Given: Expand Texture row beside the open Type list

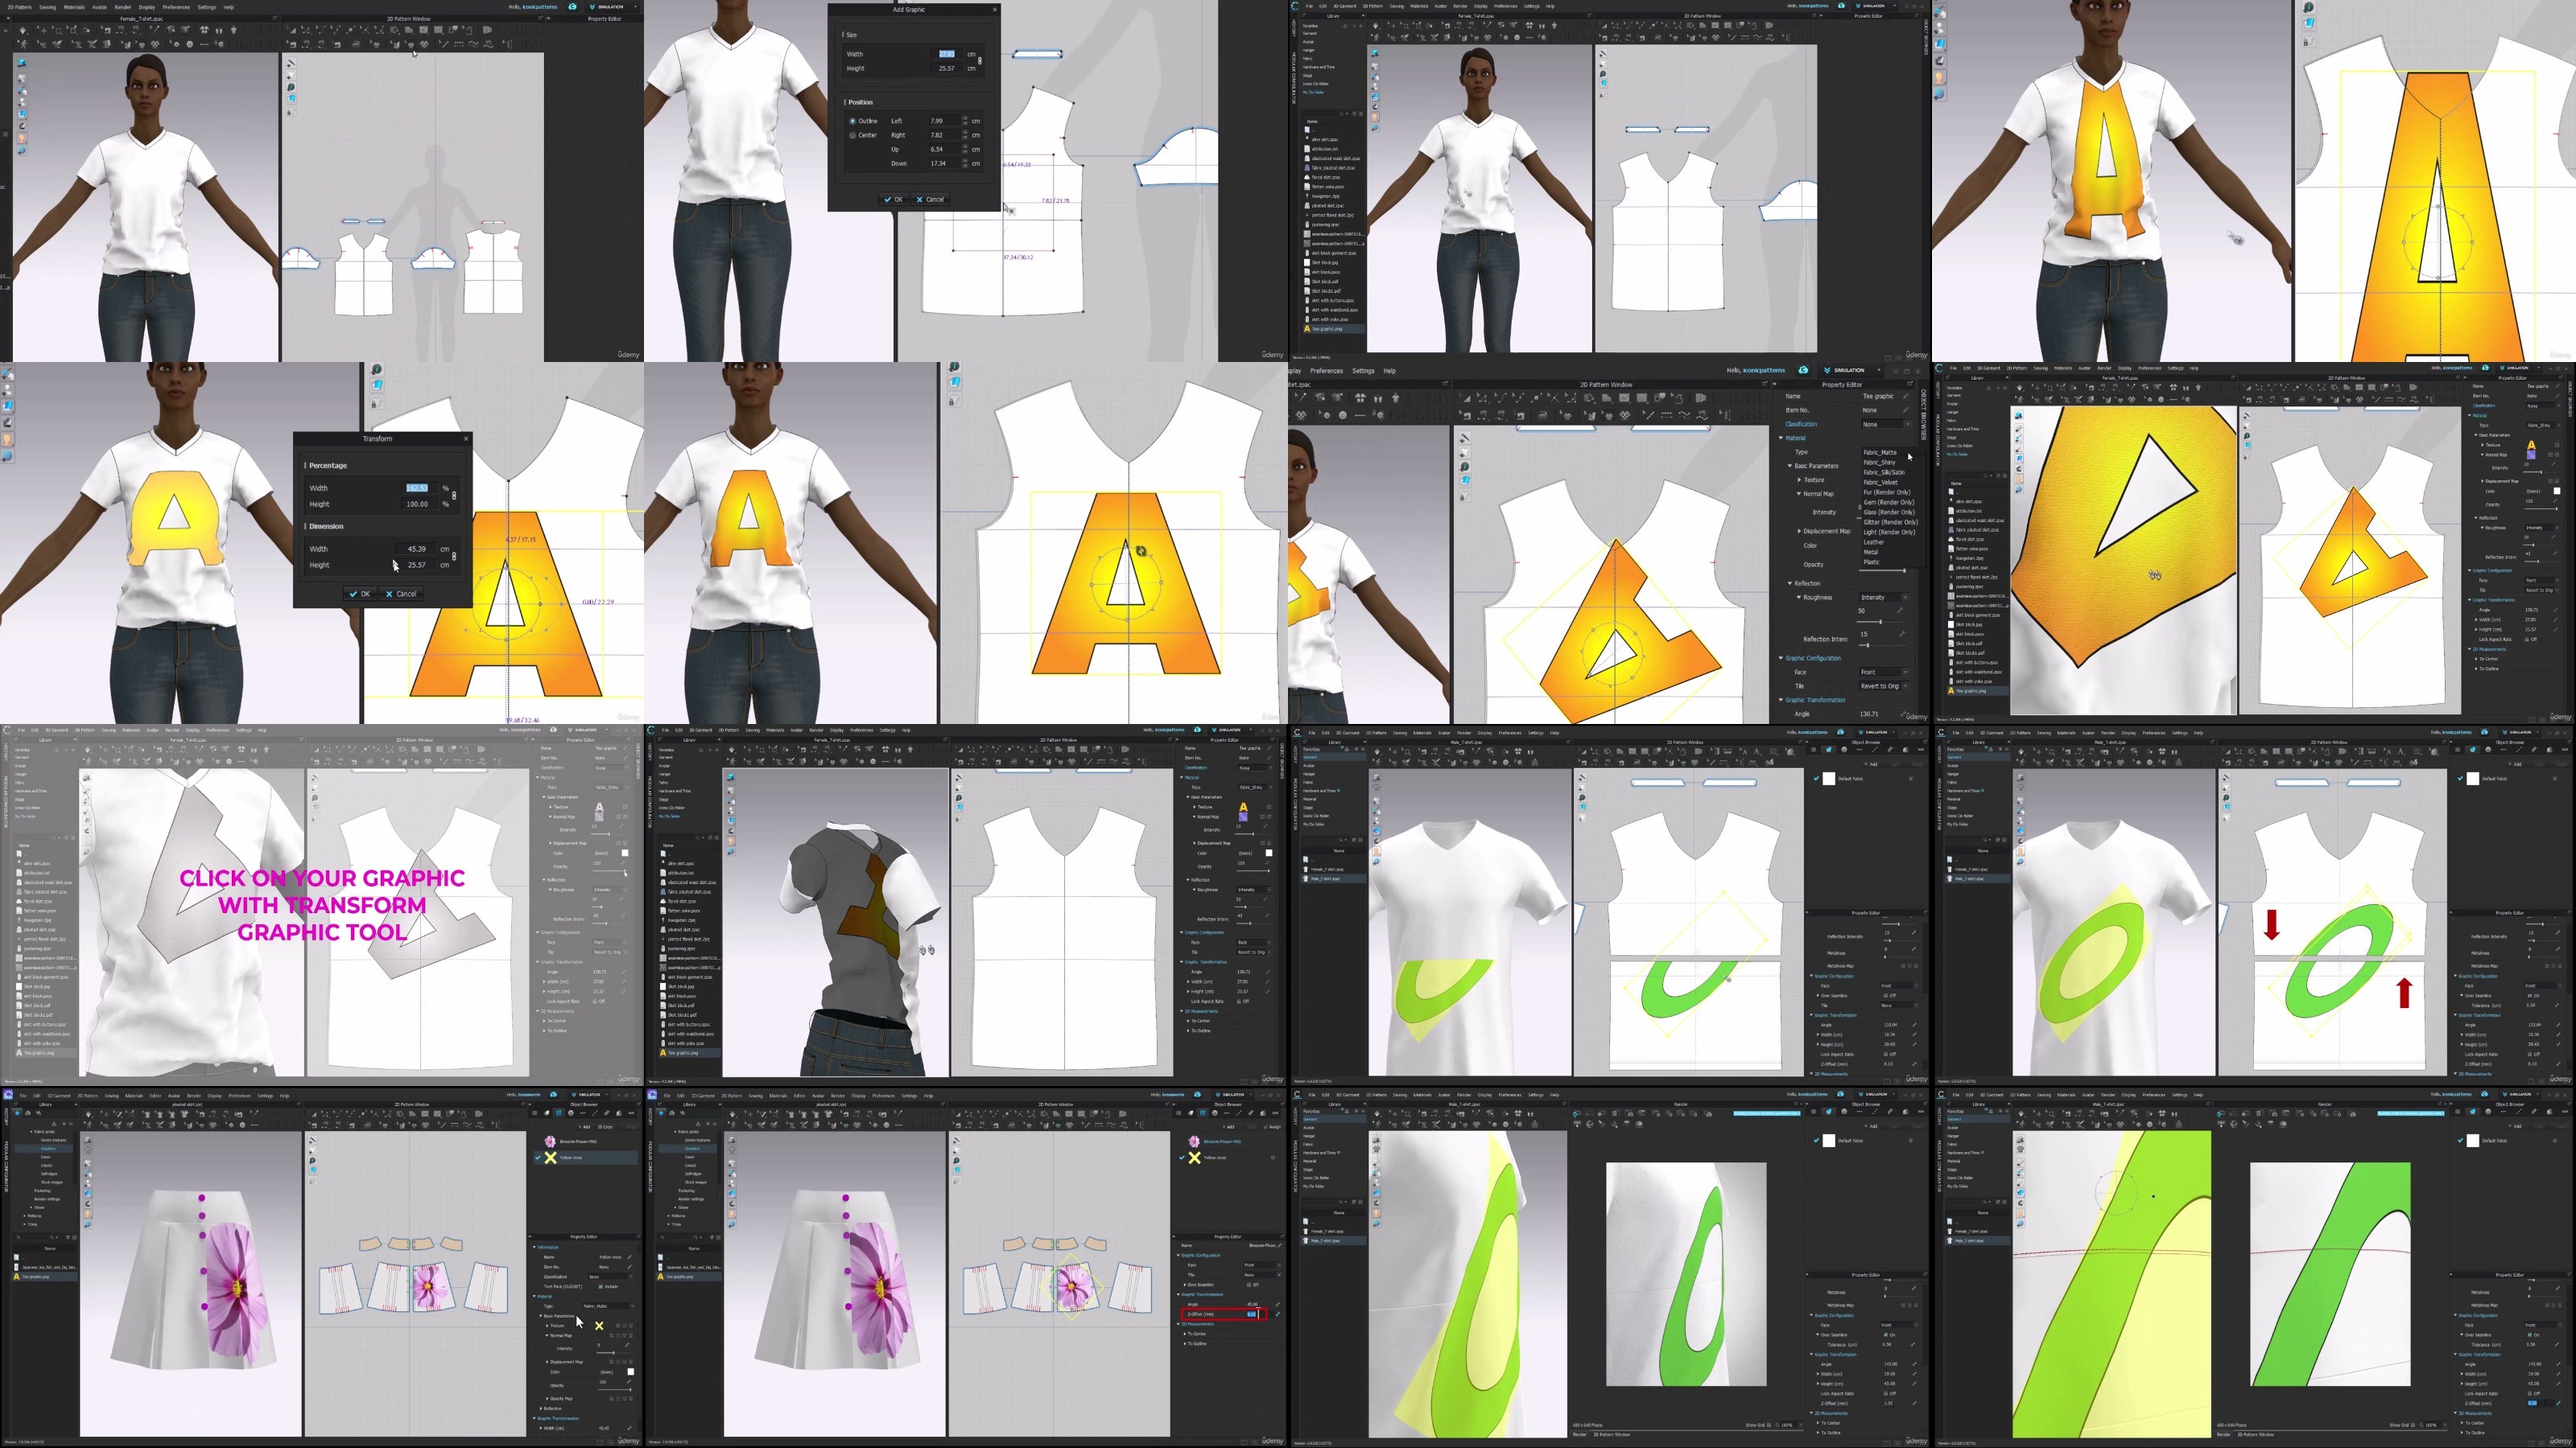Looking at the screenshot, I should [1799, 479].
